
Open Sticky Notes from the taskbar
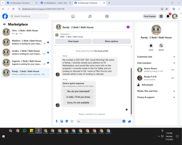click(32, 130)
